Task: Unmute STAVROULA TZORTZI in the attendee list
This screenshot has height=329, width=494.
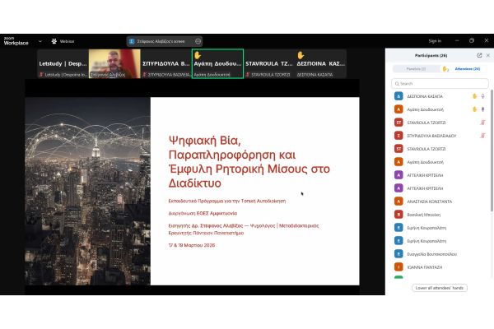Action: [x=482, y=123]
